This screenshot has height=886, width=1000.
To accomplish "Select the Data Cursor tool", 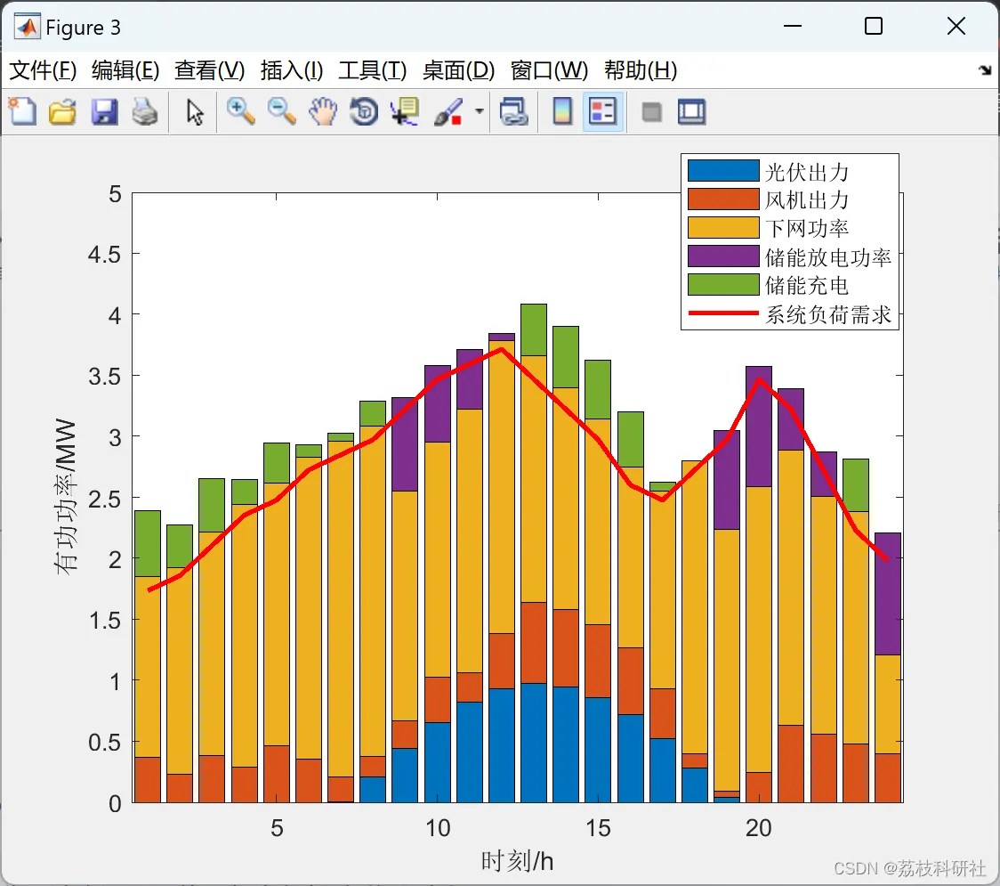I will (405, 111).
